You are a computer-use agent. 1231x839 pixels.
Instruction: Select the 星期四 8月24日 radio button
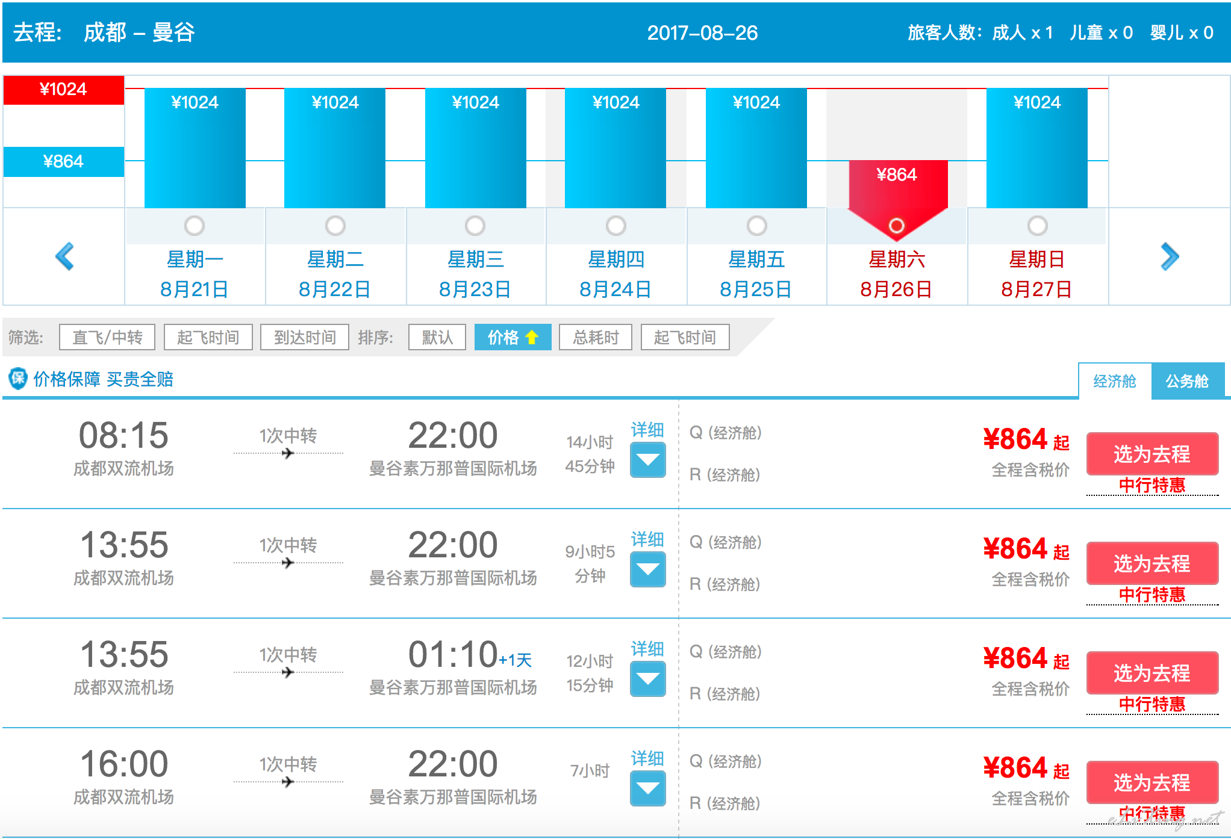point(615,226)
